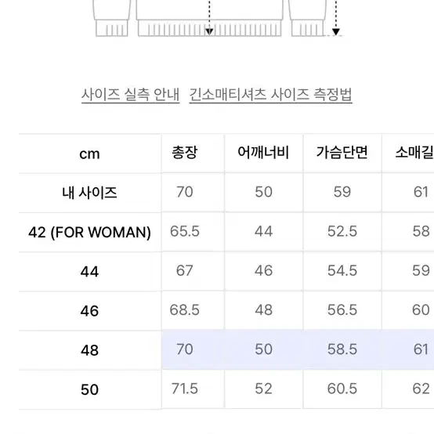Viewport: 434px width, 434px height.
Task: Click the highlighted 58.5 chest value
Action: (x=342, y=349)
